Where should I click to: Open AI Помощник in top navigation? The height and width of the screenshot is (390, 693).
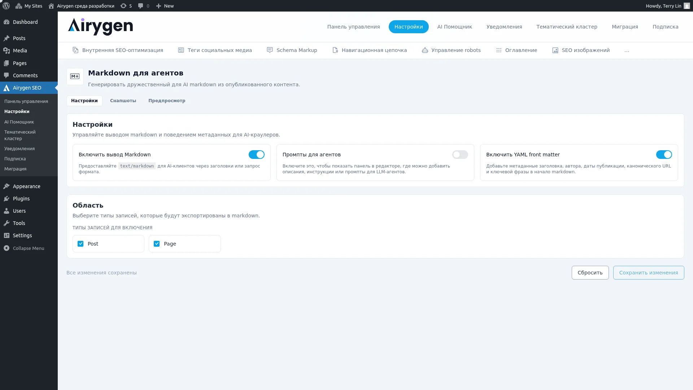[x=454, y=27]
